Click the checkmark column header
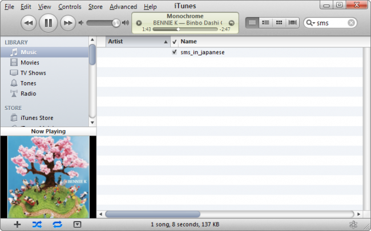This screenshot has height=231, width=371. tap(175, 42)
